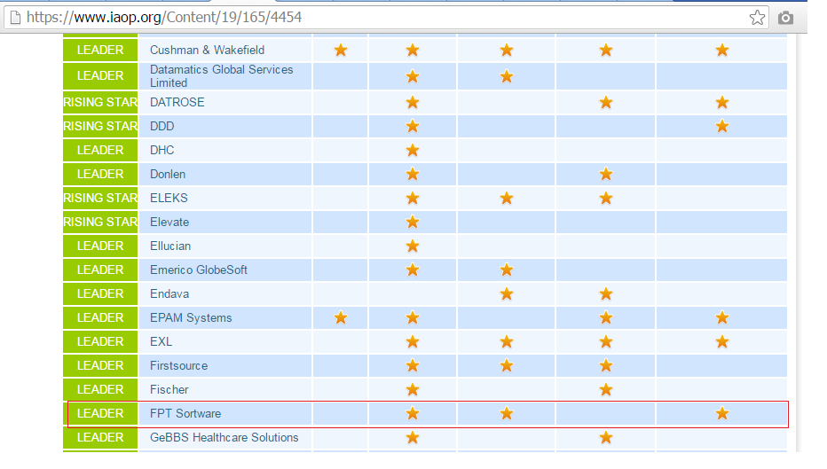Select the Emerico GlobeSoft company name

point(198,270)
